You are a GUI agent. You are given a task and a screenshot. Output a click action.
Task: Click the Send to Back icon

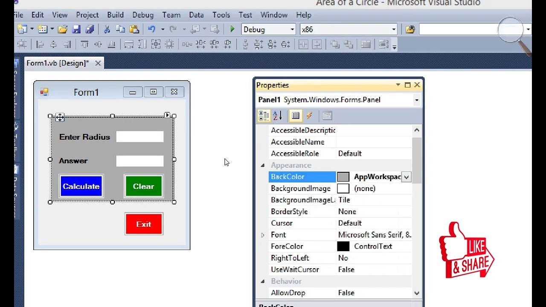click(x=349, y=44)
